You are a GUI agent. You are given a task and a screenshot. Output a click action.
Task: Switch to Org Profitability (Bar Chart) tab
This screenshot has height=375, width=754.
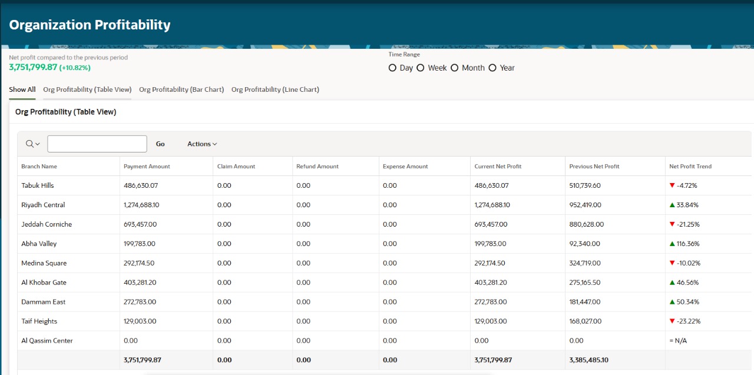coord(181,89)
